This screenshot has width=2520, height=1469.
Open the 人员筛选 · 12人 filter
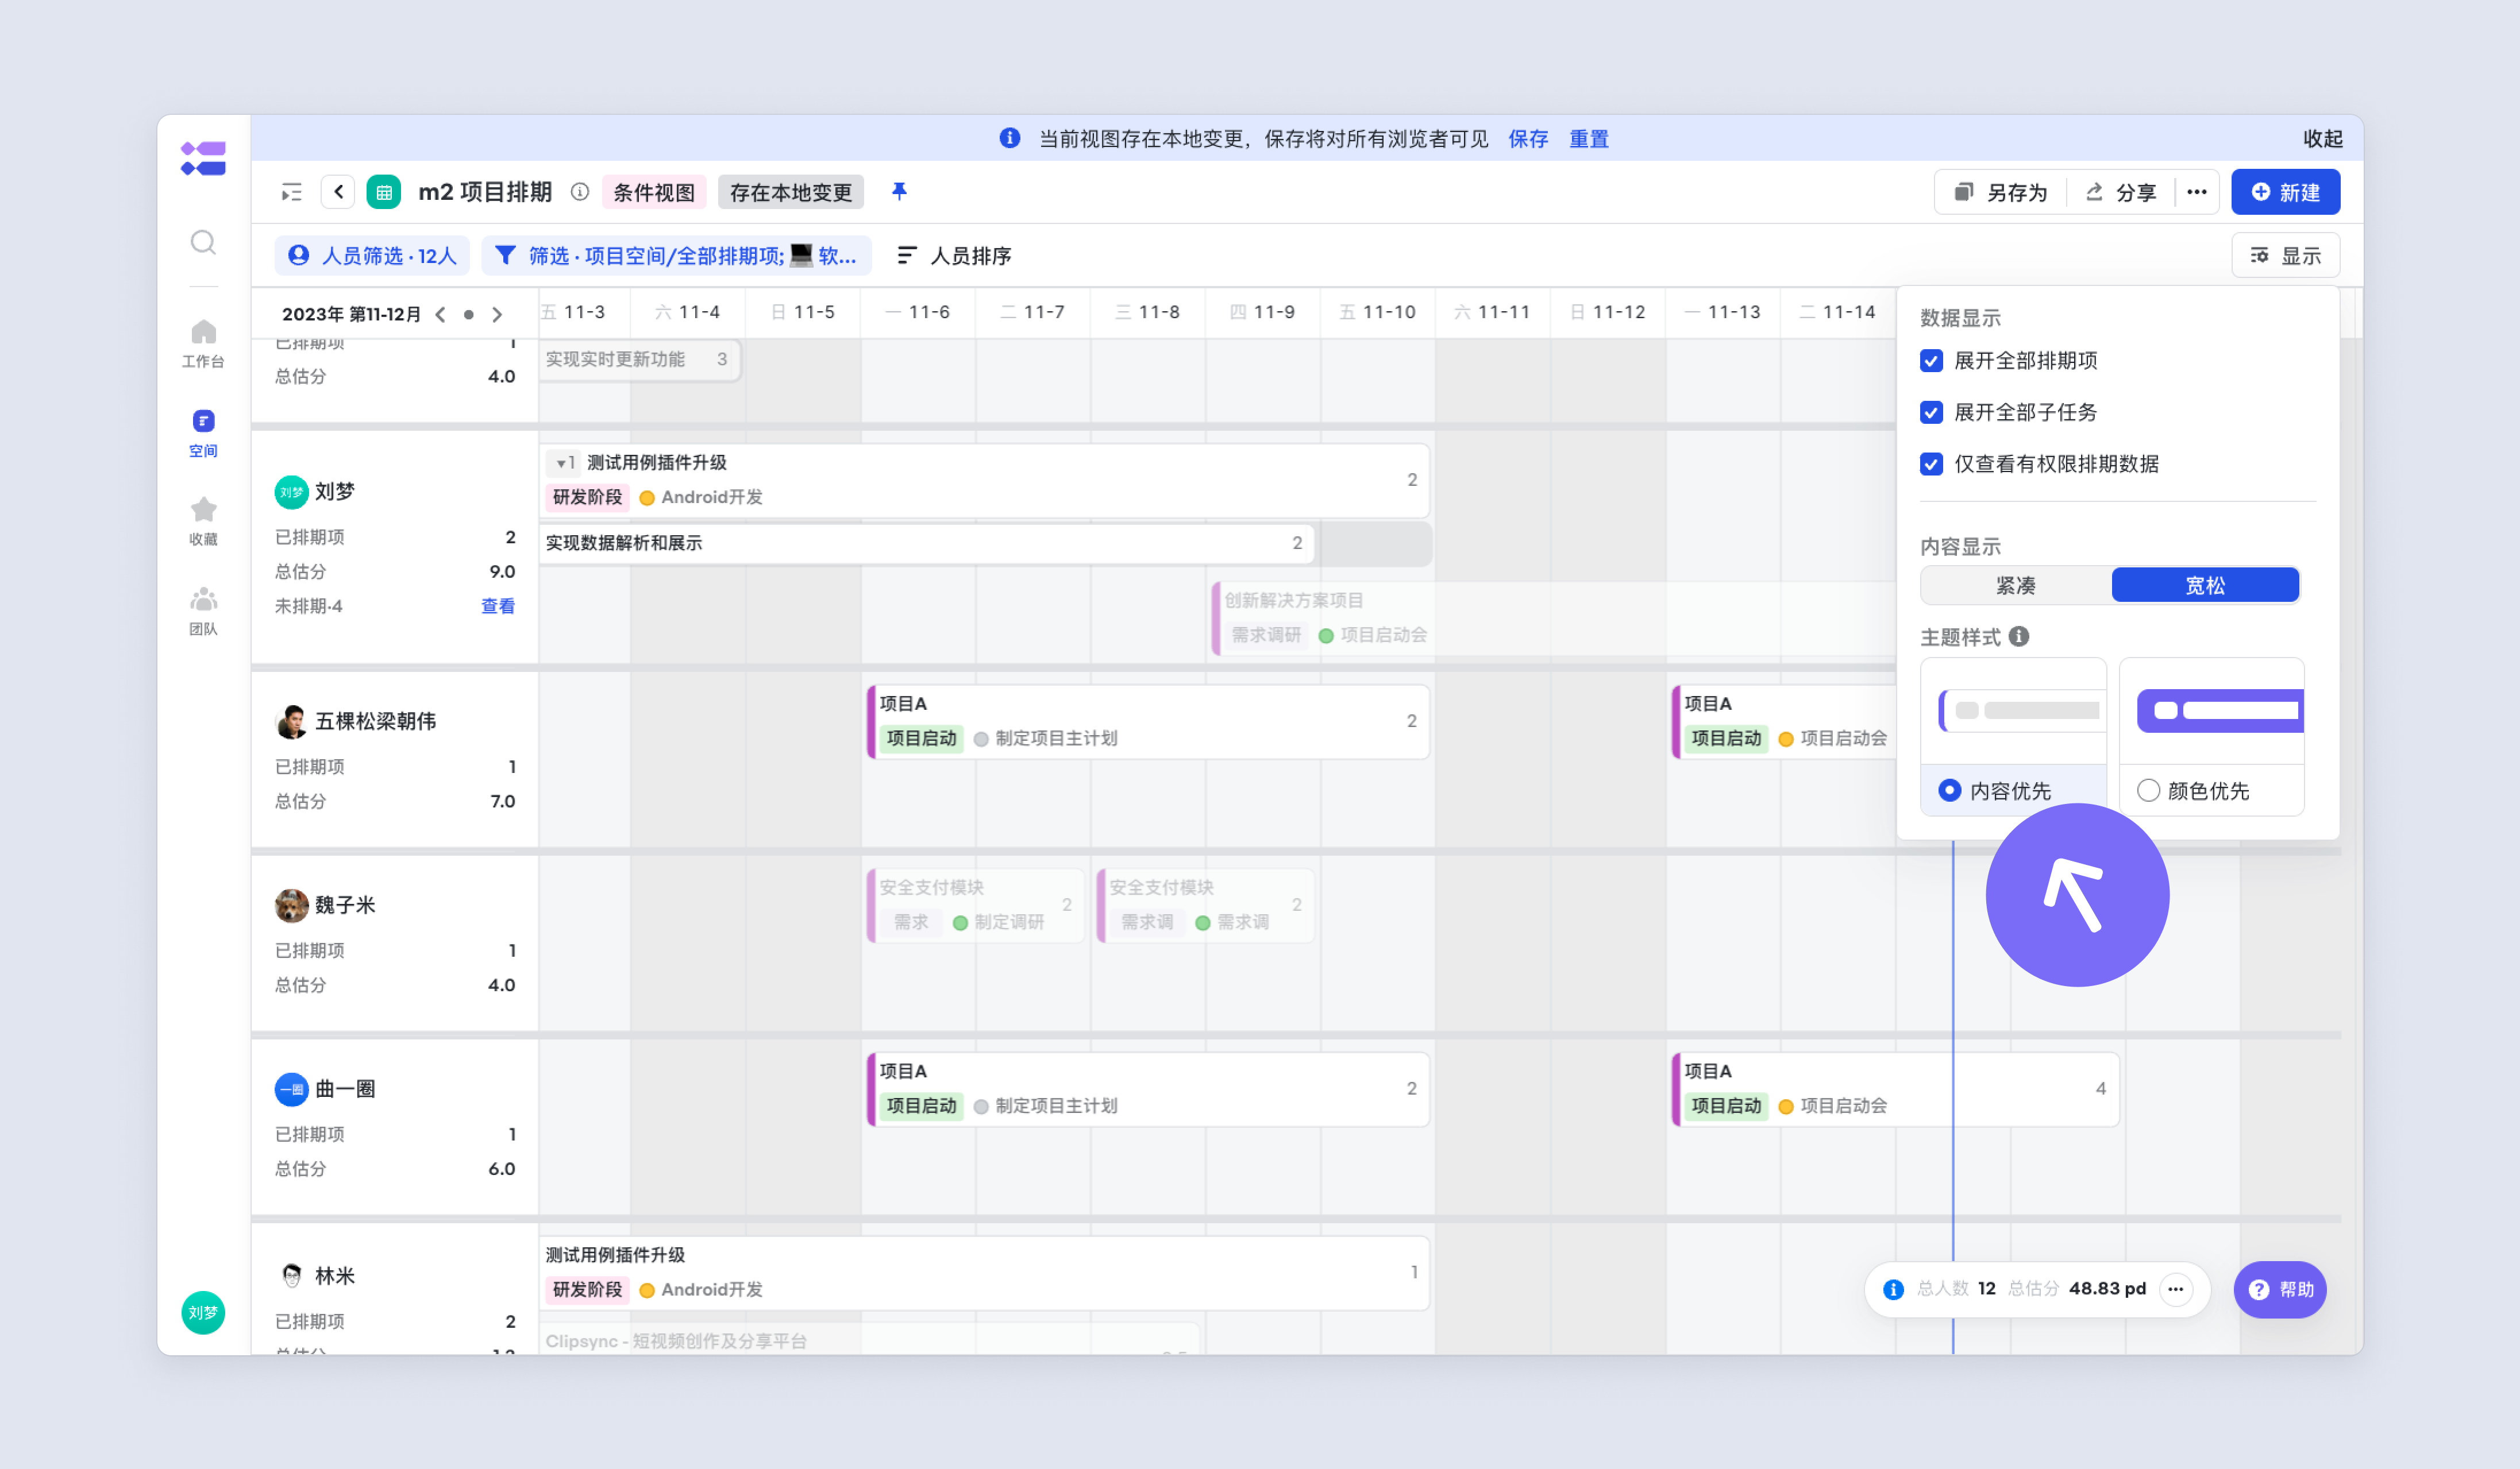pyautogui.click(x=372, y=256)
